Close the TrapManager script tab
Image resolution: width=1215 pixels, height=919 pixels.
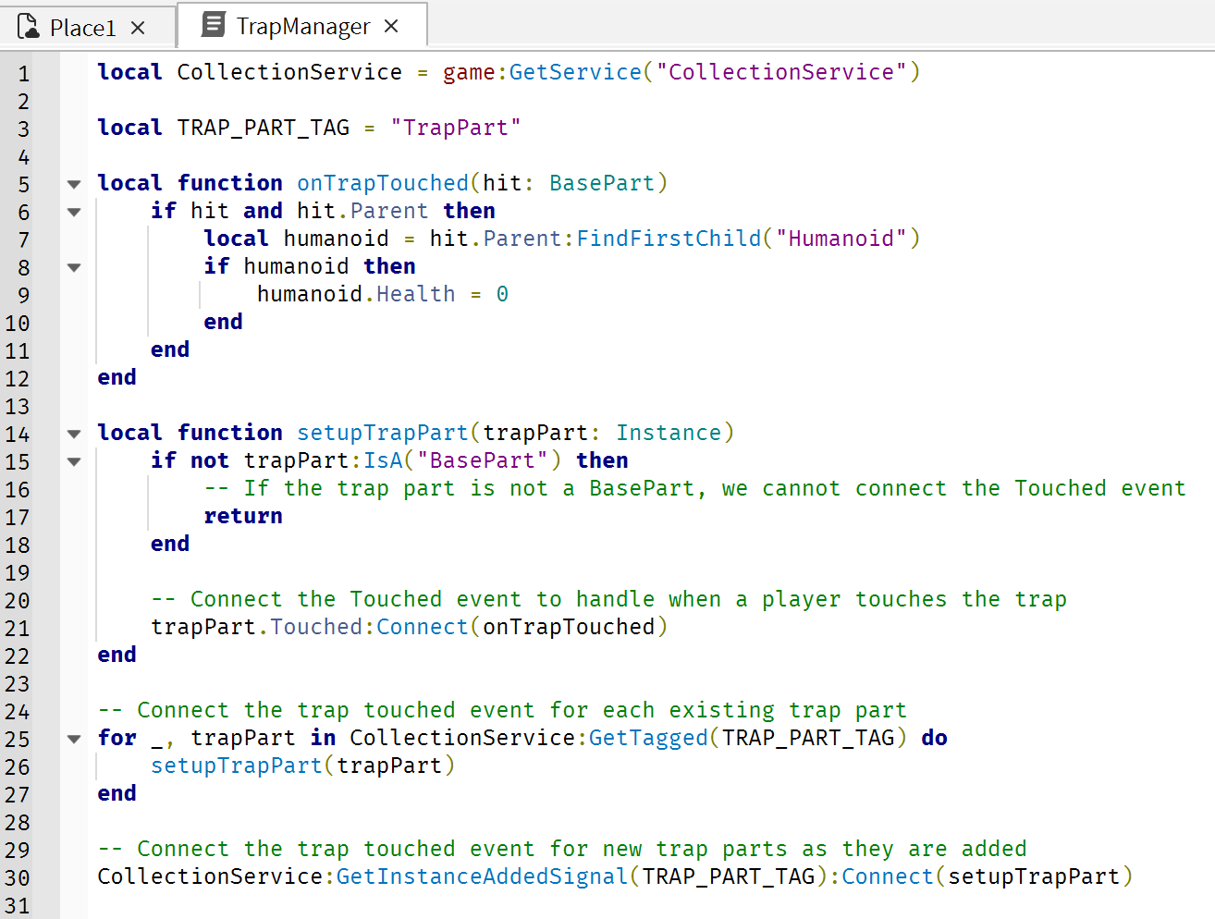pyautogui.click(x=391, y=26)
